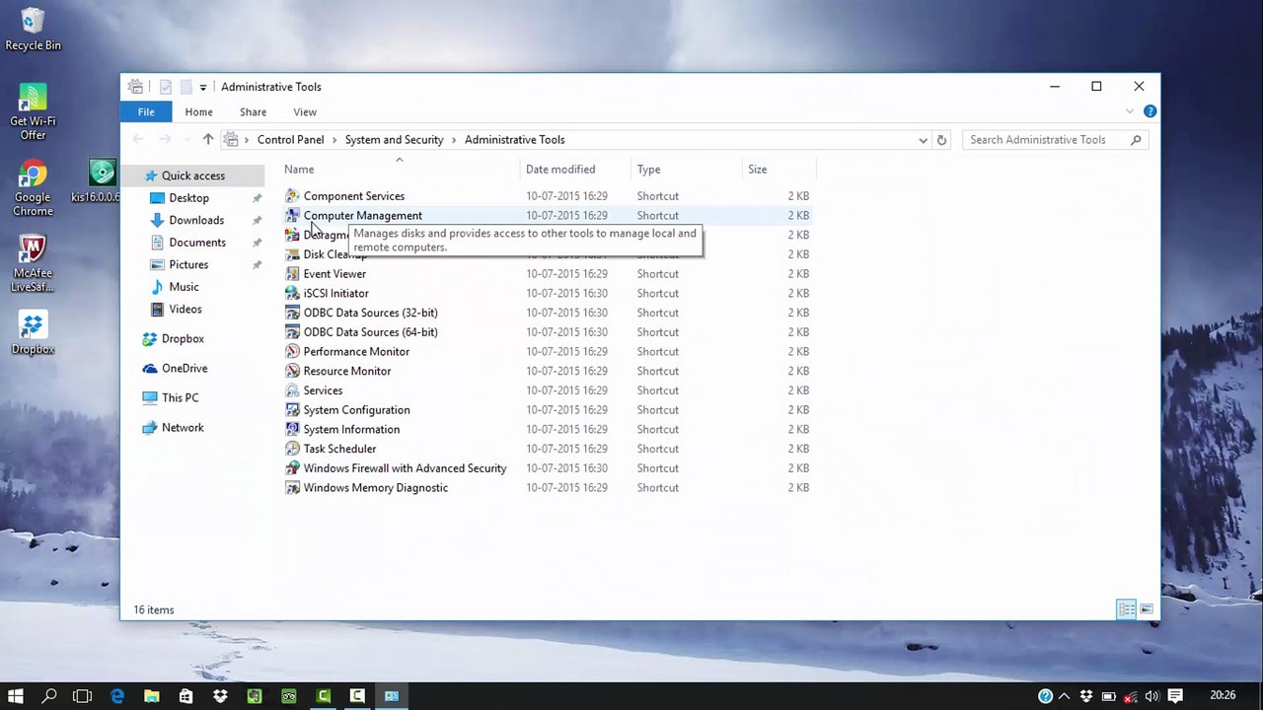This screenshot has height=710, width=1263.
Task: Open Desktop in the navigation pane
Action: click(188, 198)
